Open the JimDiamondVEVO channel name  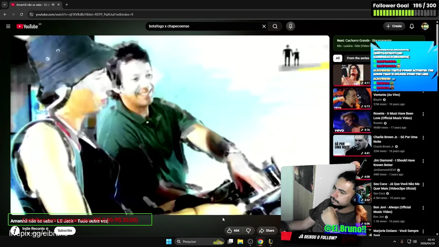pyautogui.click(x=384, y=170)
